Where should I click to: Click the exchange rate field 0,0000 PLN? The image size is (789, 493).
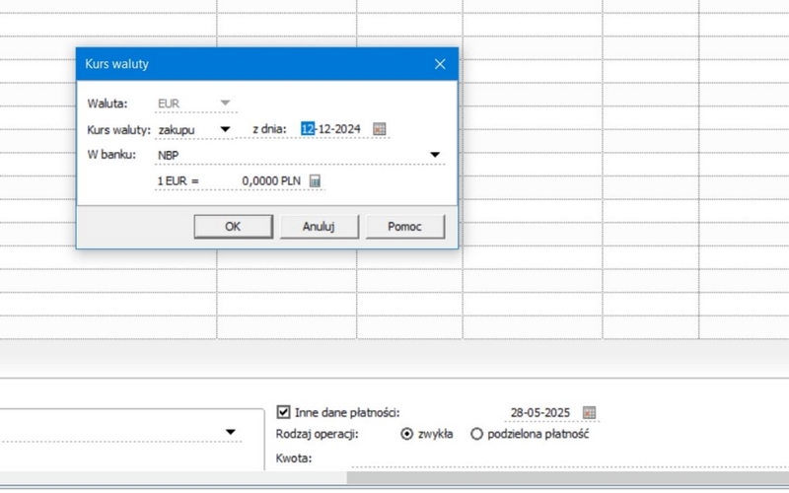270,181
